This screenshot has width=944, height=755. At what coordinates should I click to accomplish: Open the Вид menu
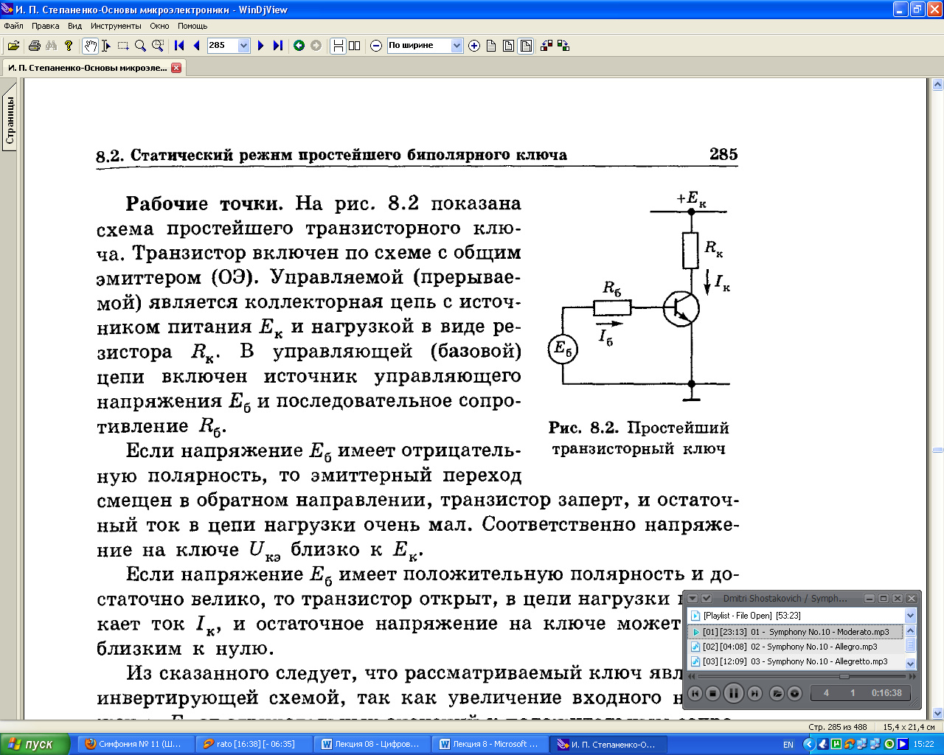pos(75,26)
